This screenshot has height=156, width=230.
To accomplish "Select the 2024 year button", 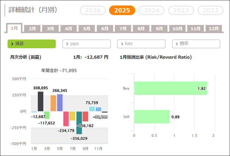I will [151, 10].
